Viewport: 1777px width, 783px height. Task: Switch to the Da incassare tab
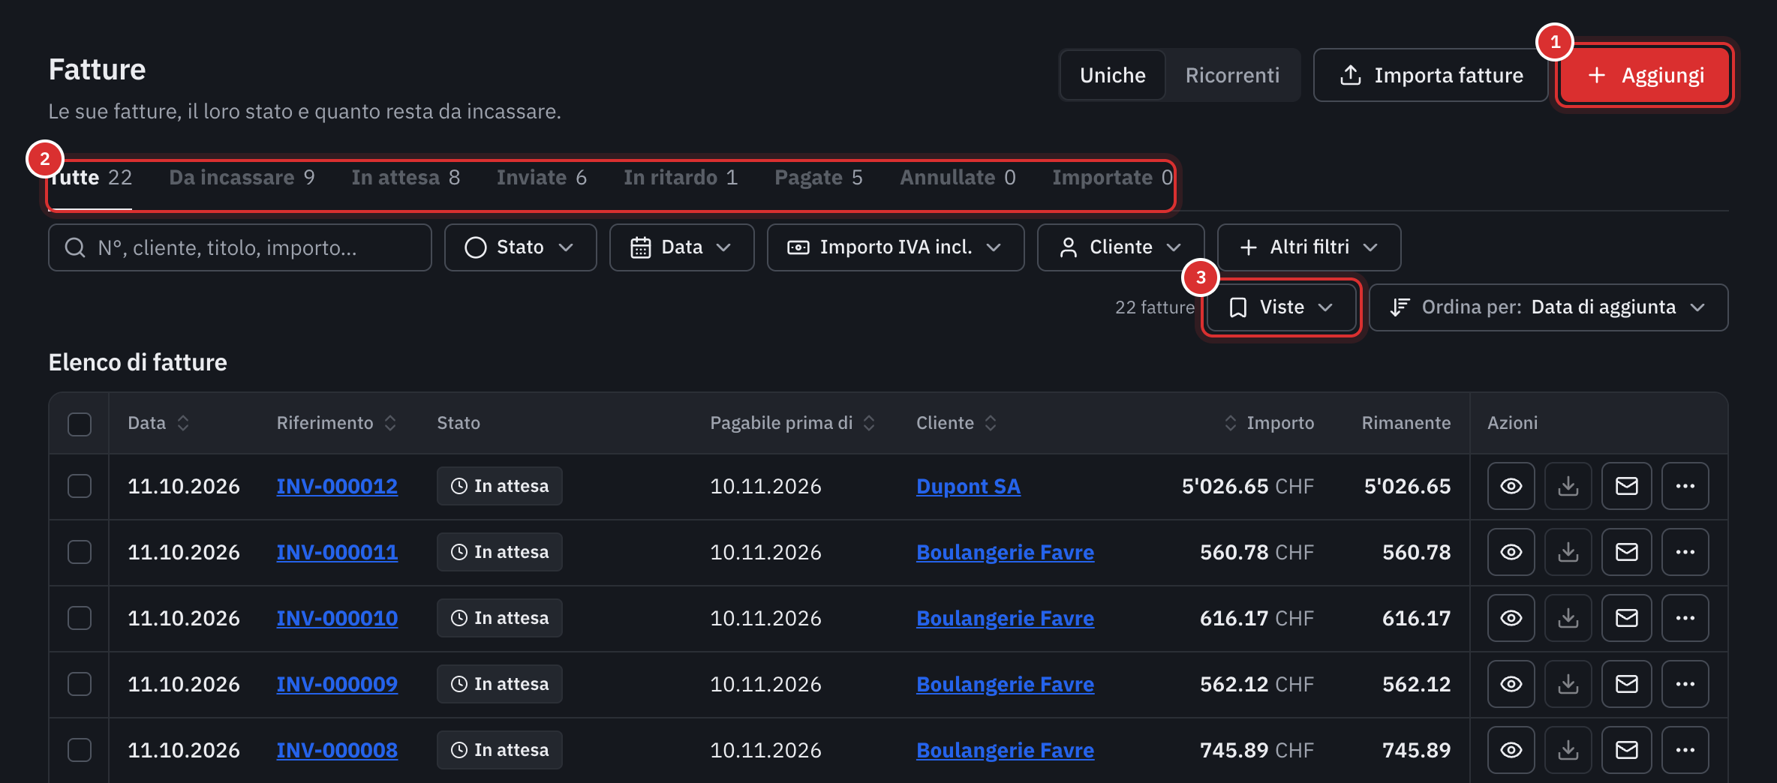point(242,178)
